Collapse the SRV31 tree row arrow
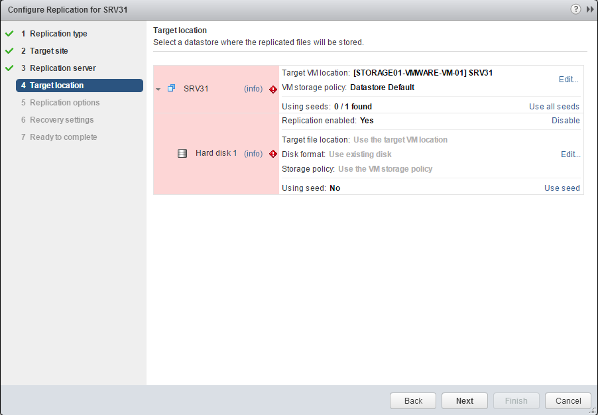The height and width of the screenshot is (415, 598). point(158,89)
